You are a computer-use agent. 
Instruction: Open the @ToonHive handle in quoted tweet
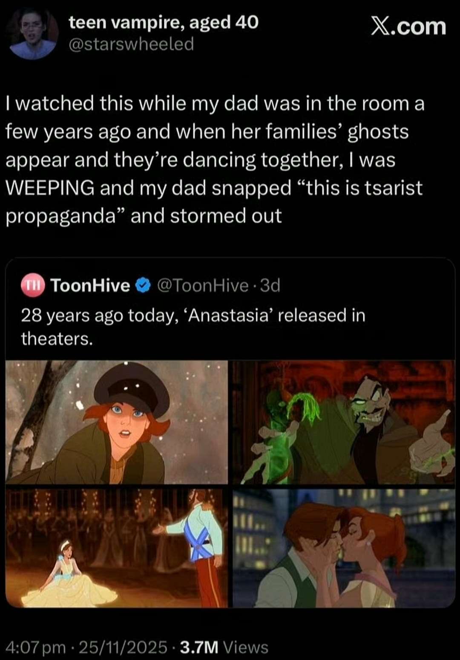[203, 285]
